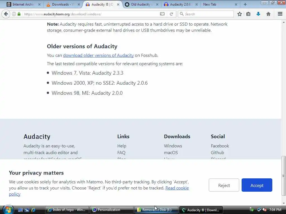The width and height of the screenshot is (286, 214).
Task: Click 'Older versions of Audacity' heading
Action: pyautogui.click(x=82, y=46)
